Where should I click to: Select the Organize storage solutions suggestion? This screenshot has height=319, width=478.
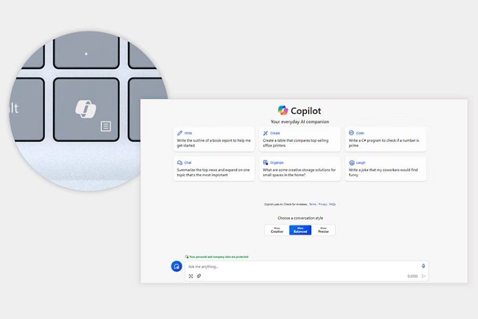pyautogui.click(x=300, y=169)
